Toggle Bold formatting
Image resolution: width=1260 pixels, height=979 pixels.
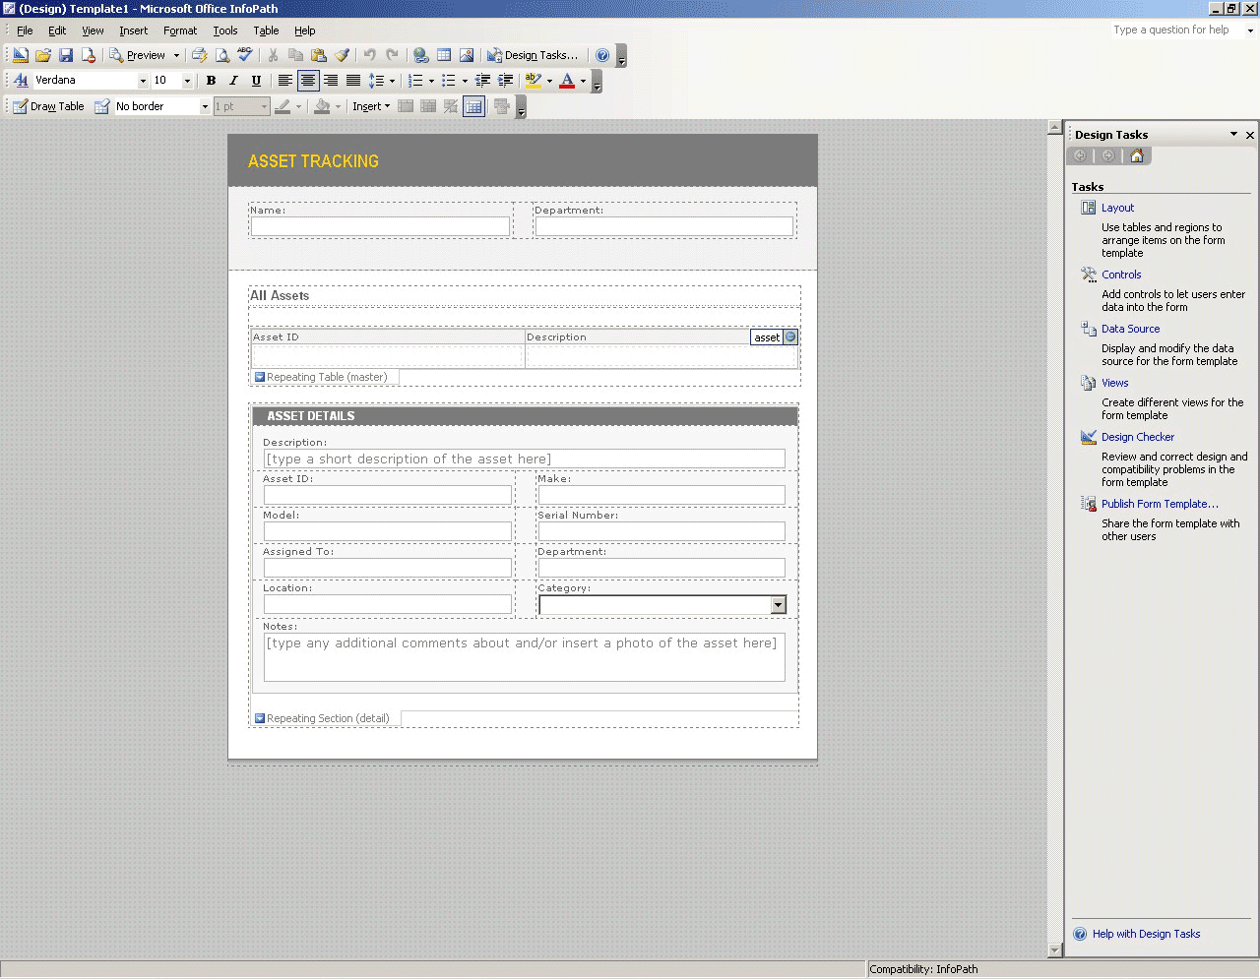pos(211,81)
